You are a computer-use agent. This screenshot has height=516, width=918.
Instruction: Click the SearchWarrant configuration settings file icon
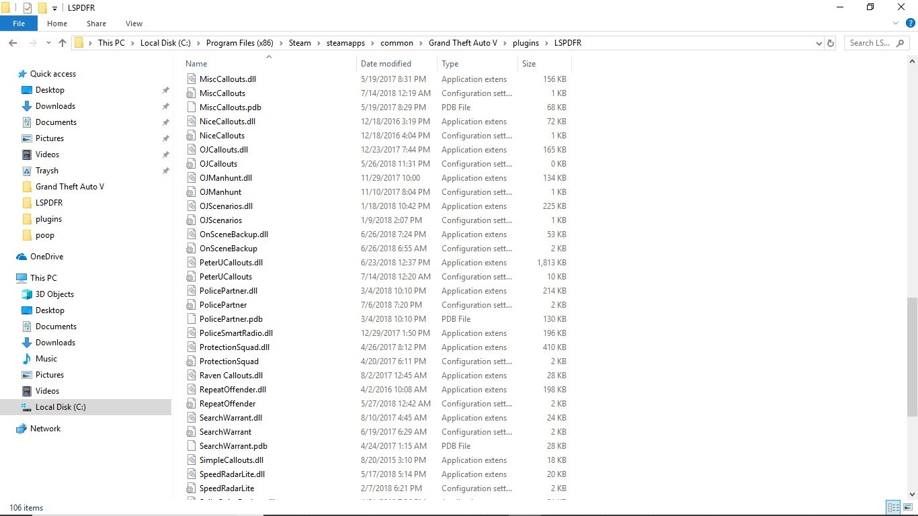(192, 432)
